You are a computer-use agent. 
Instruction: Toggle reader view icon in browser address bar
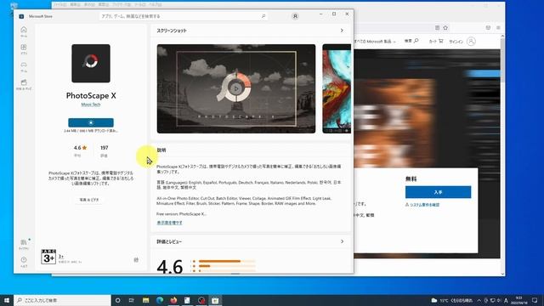point(437,28)
